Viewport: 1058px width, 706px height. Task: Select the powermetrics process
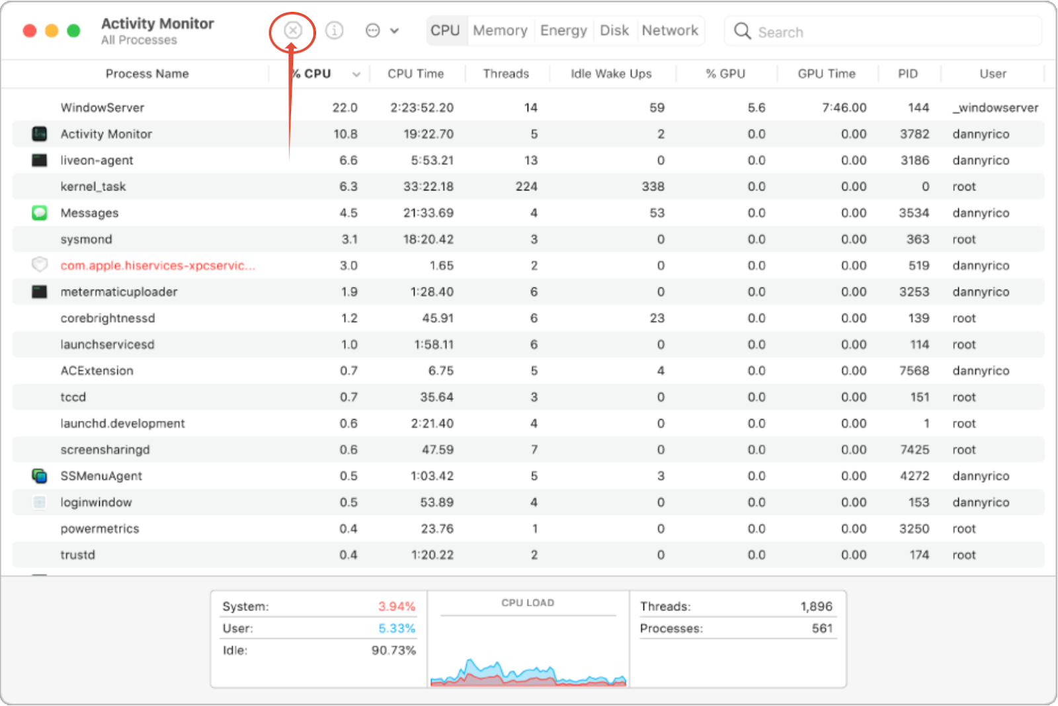tap(528, 529)
